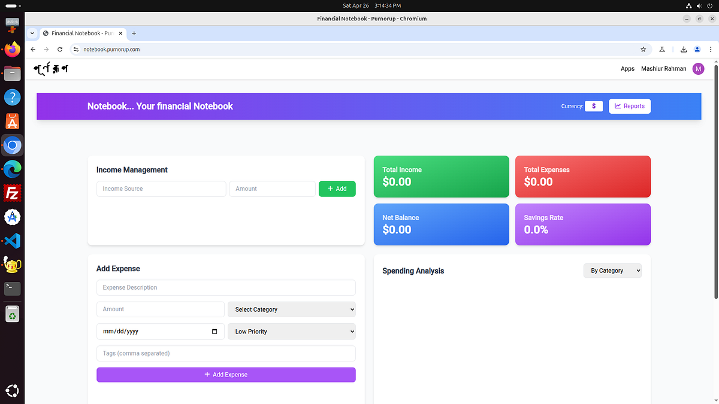Open Firefox from the dock
The height and width of the screenshot is (404, 719).
[x=12, y=49]
